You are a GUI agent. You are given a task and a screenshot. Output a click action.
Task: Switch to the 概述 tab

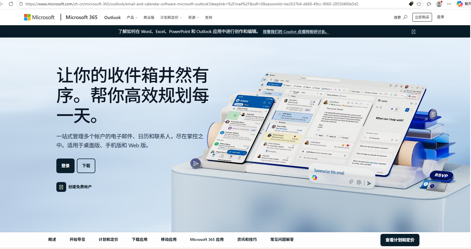coord(52,239)
